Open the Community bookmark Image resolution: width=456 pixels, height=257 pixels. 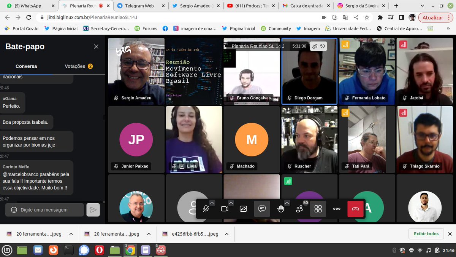click(x=276, y=29)
